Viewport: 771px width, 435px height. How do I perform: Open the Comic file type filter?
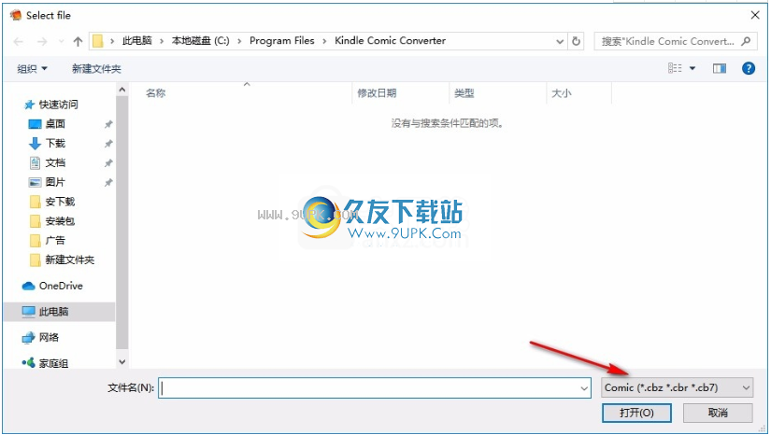(678, 388)
